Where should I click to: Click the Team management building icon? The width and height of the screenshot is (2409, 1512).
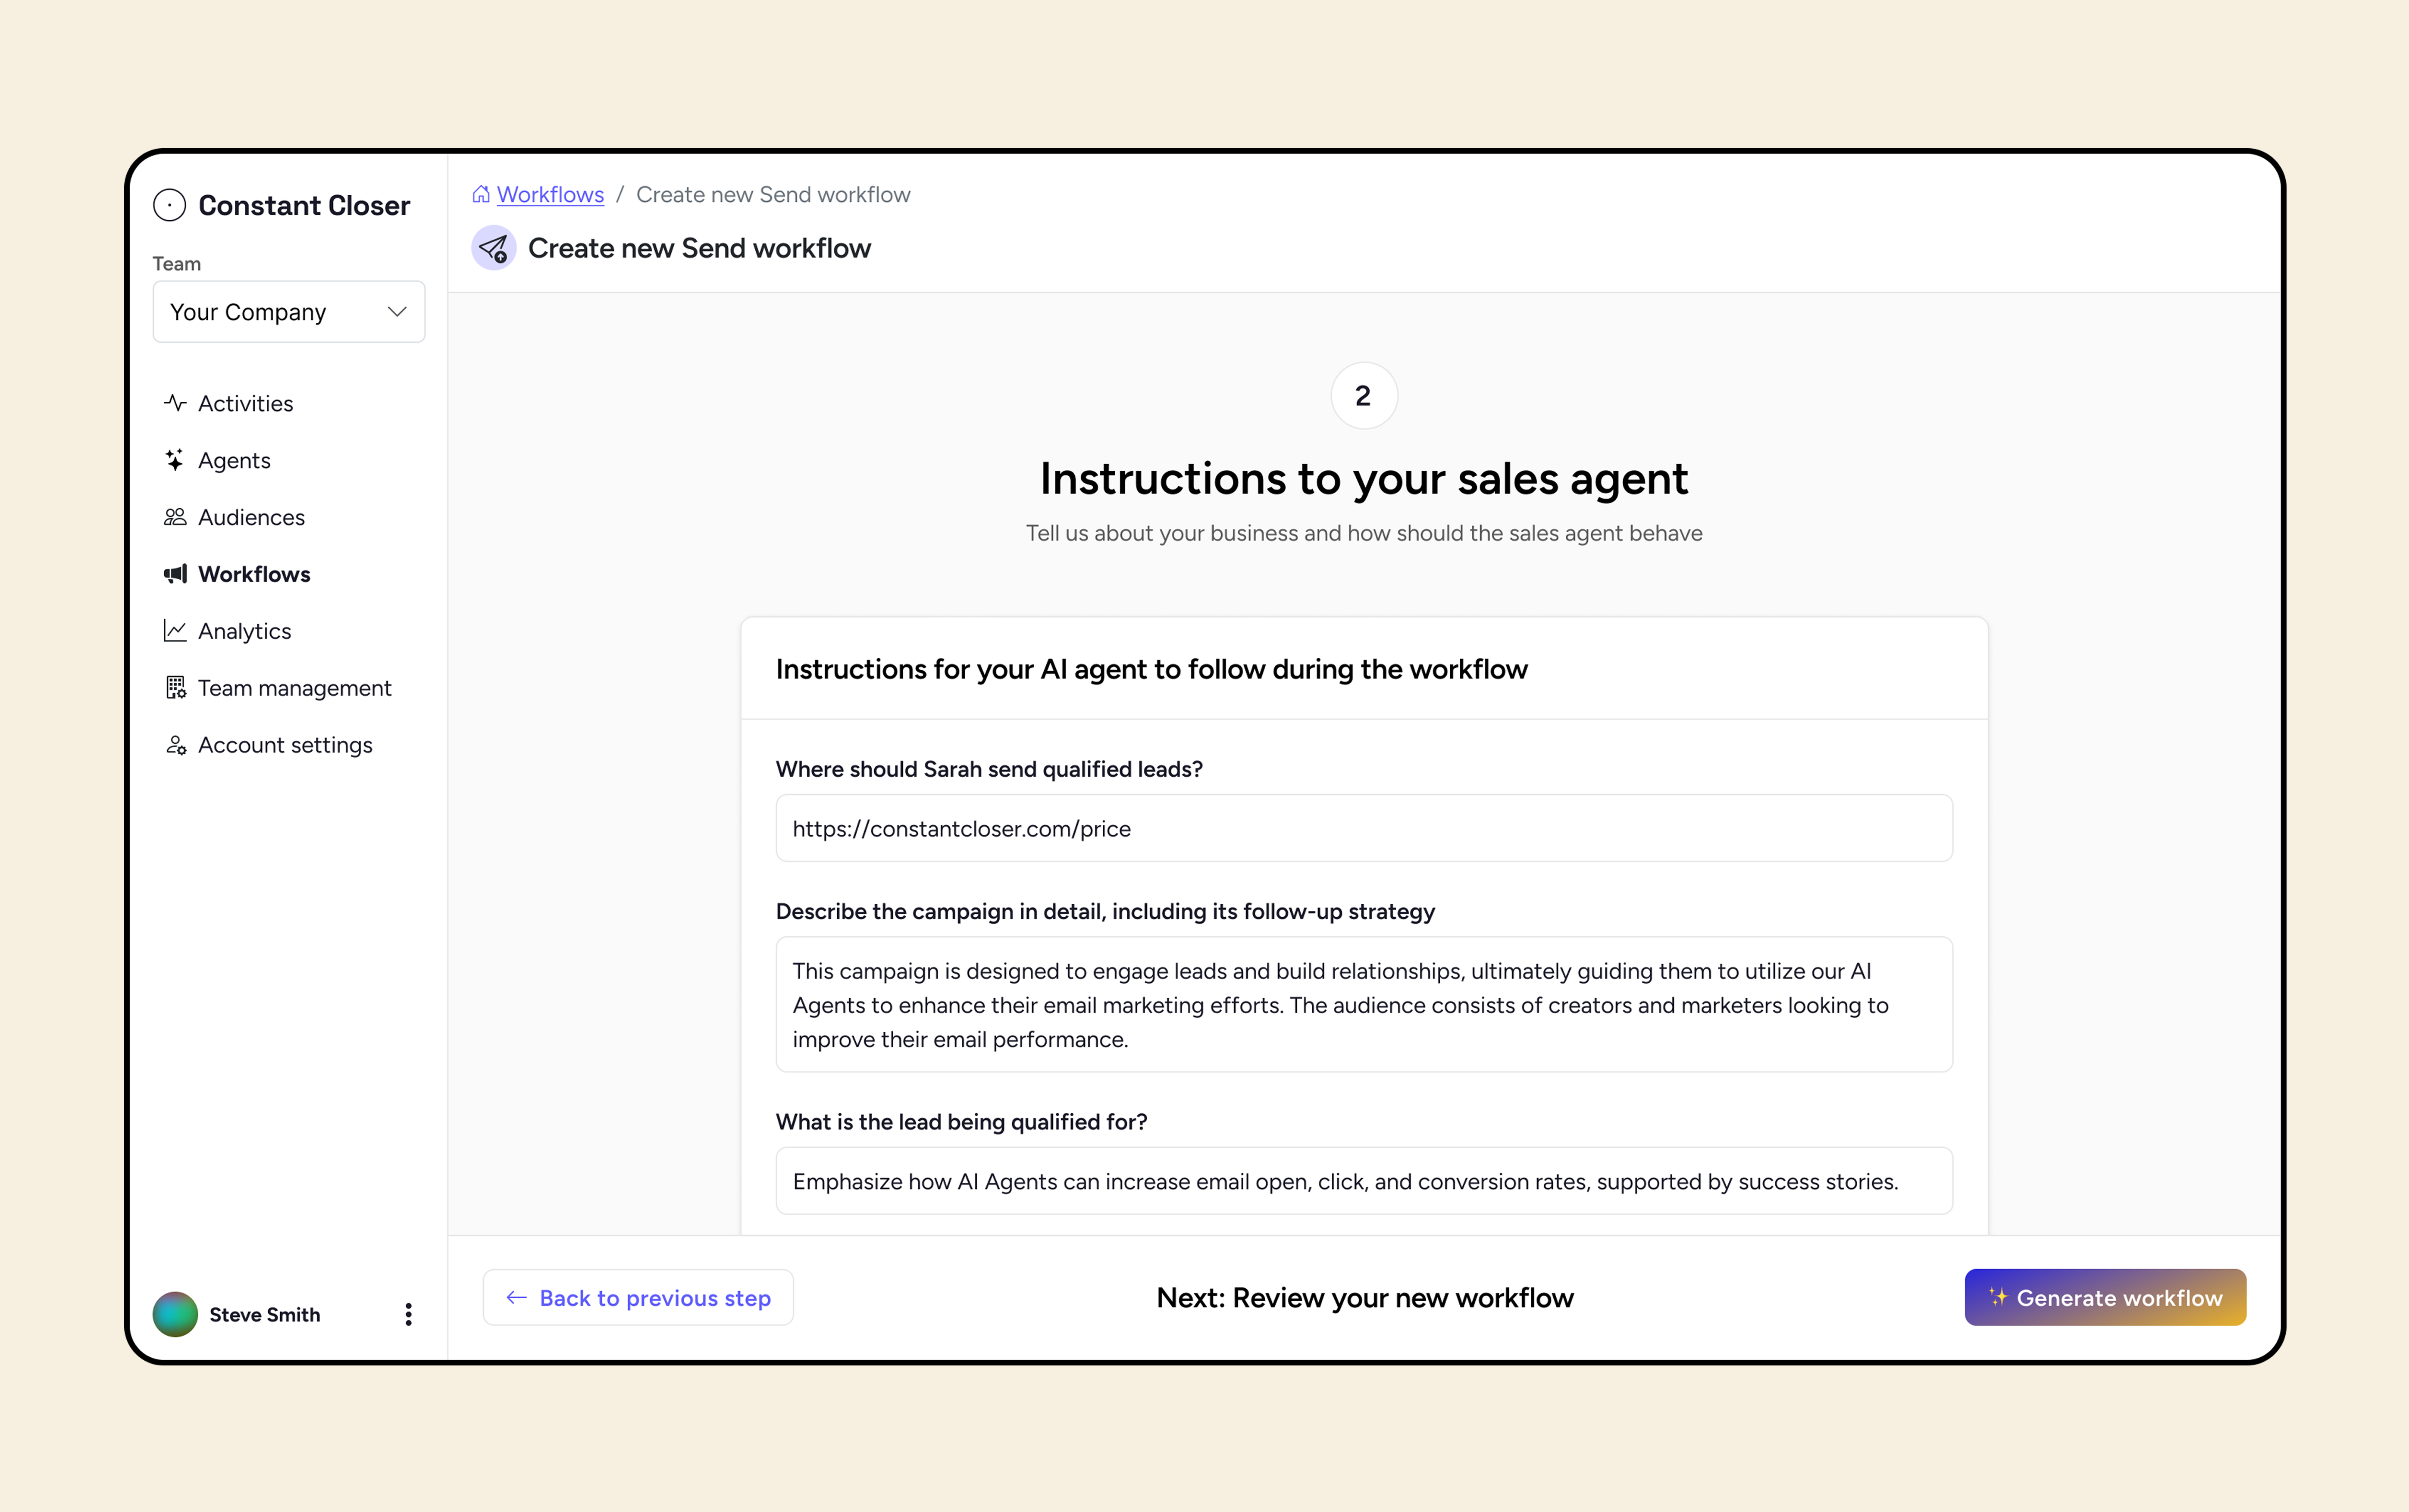175,688
